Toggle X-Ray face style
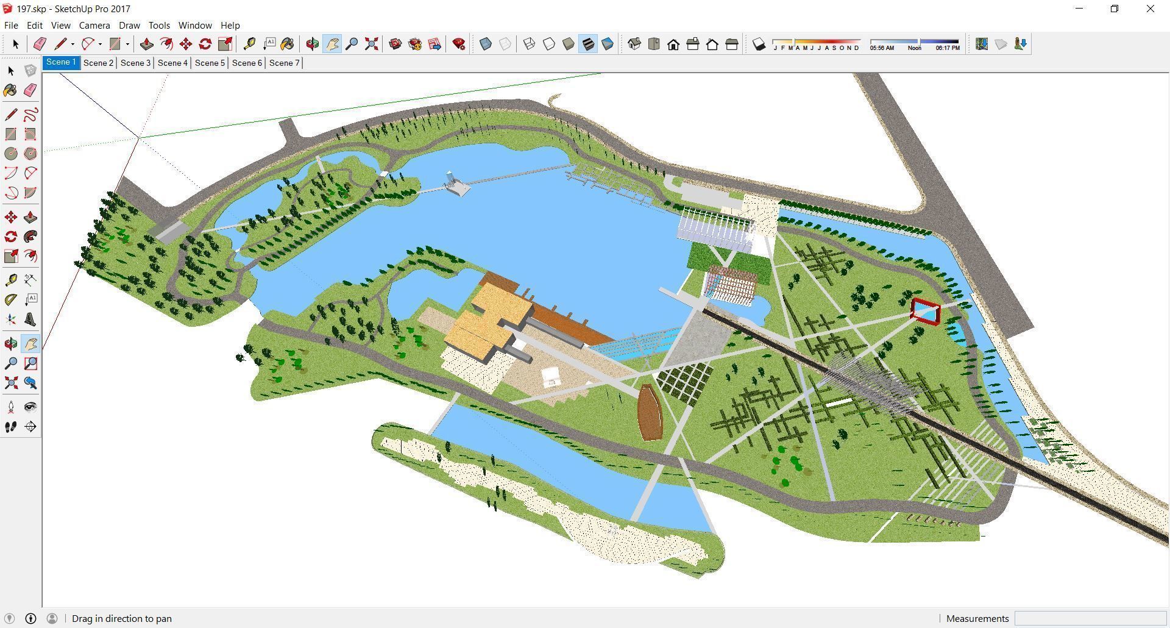Image resolution: width=1170 pixels, height=628 pixels. coord(486,44)
